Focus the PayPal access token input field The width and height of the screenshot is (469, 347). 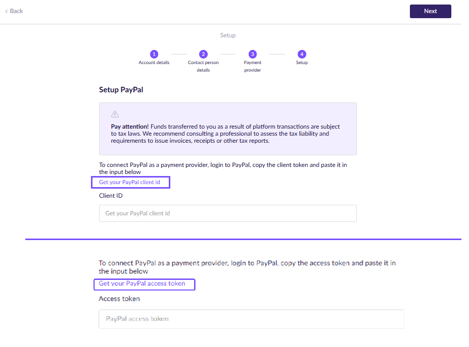coord(252,319)
